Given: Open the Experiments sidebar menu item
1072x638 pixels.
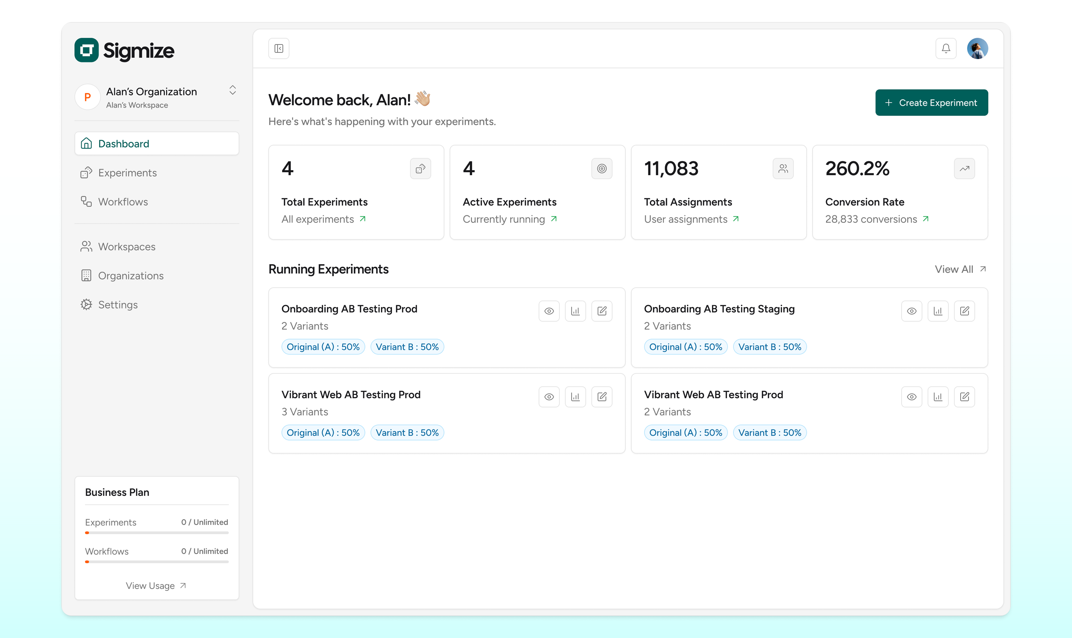Looking at the screenshot, I should pos(127,173).
